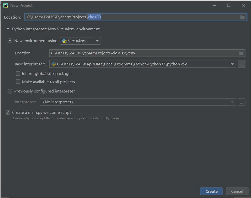
Task: Maximize the New Project window
Action: [228, 5]
